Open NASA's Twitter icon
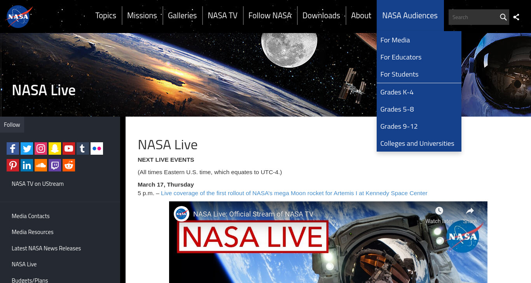Viewport: 531px width, 283px height. [x=27, y=148]
